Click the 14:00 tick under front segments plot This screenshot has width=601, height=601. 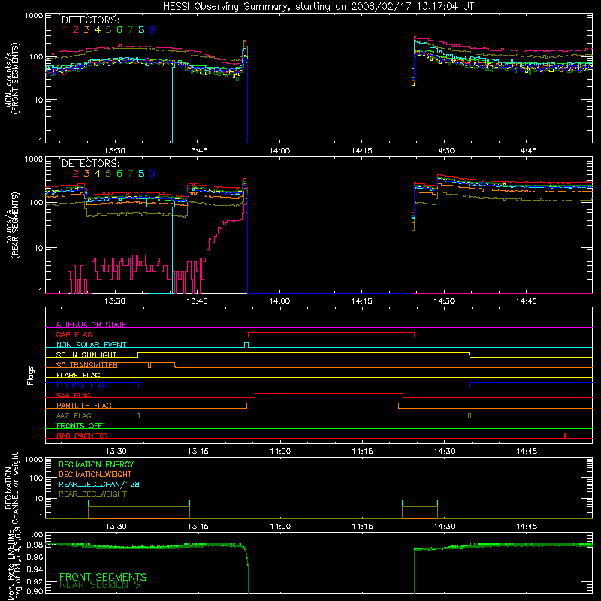tap(279, 151)
